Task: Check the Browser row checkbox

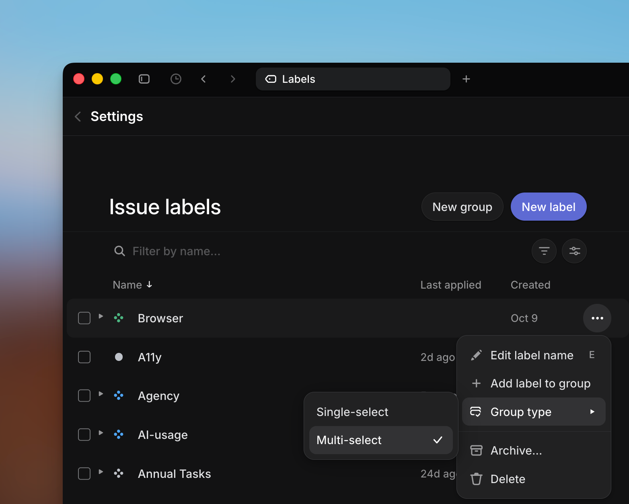Action: point(84,318)
